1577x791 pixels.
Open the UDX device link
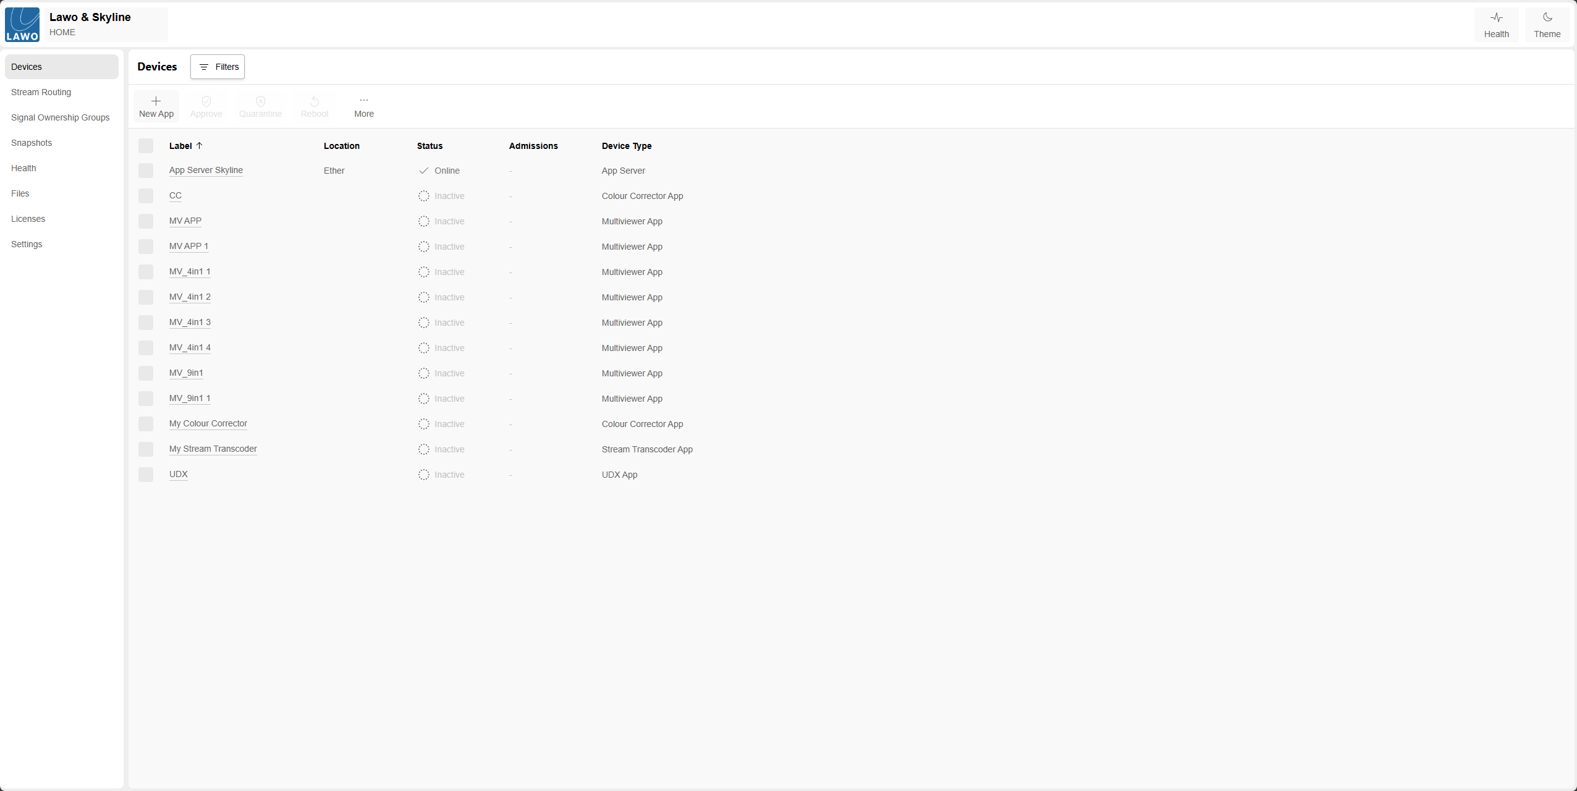pos(179,475)
